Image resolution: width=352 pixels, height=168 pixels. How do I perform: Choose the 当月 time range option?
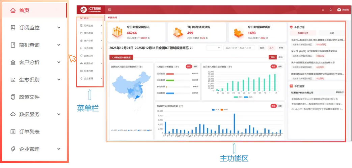262,48
